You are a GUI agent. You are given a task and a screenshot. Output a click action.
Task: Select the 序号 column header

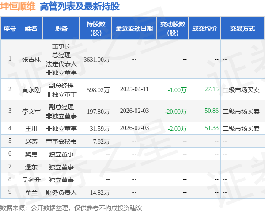coord(10,28)
